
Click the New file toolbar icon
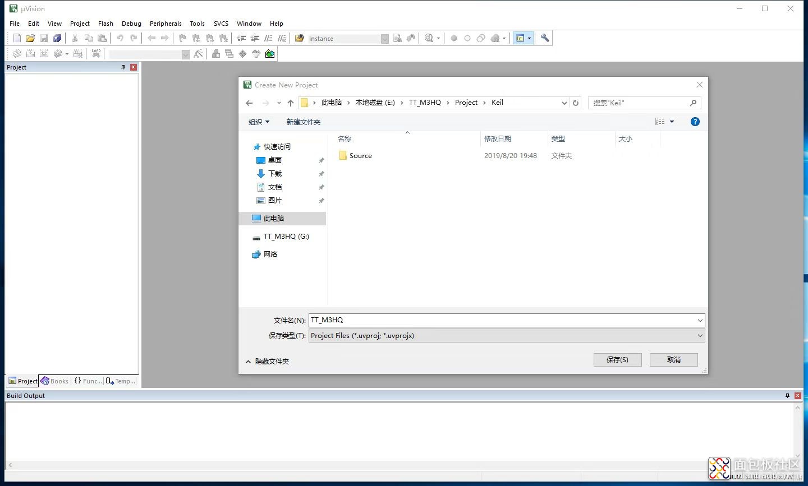[x=17, y=38]
